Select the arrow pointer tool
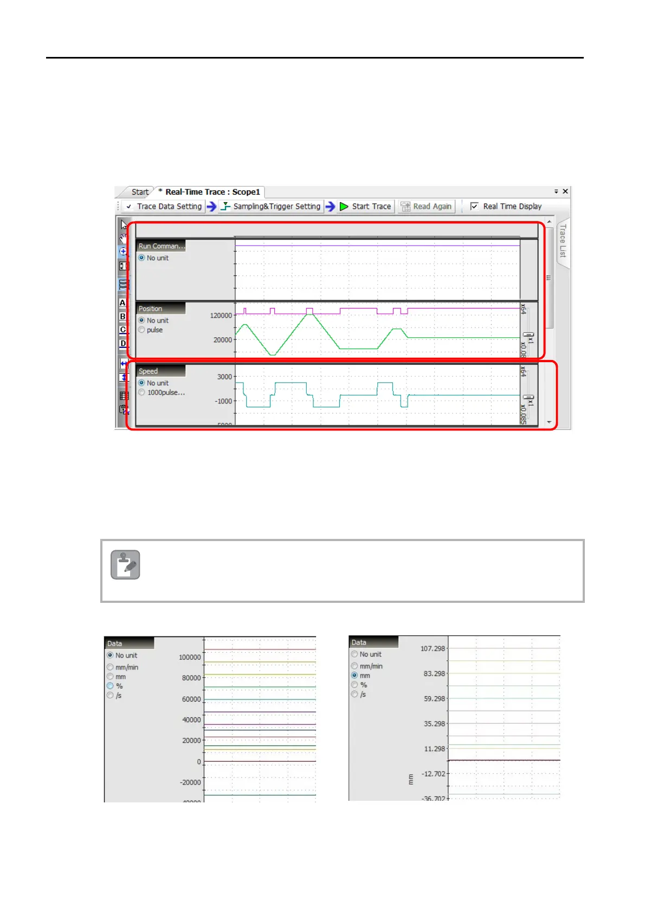 point(124,225)
